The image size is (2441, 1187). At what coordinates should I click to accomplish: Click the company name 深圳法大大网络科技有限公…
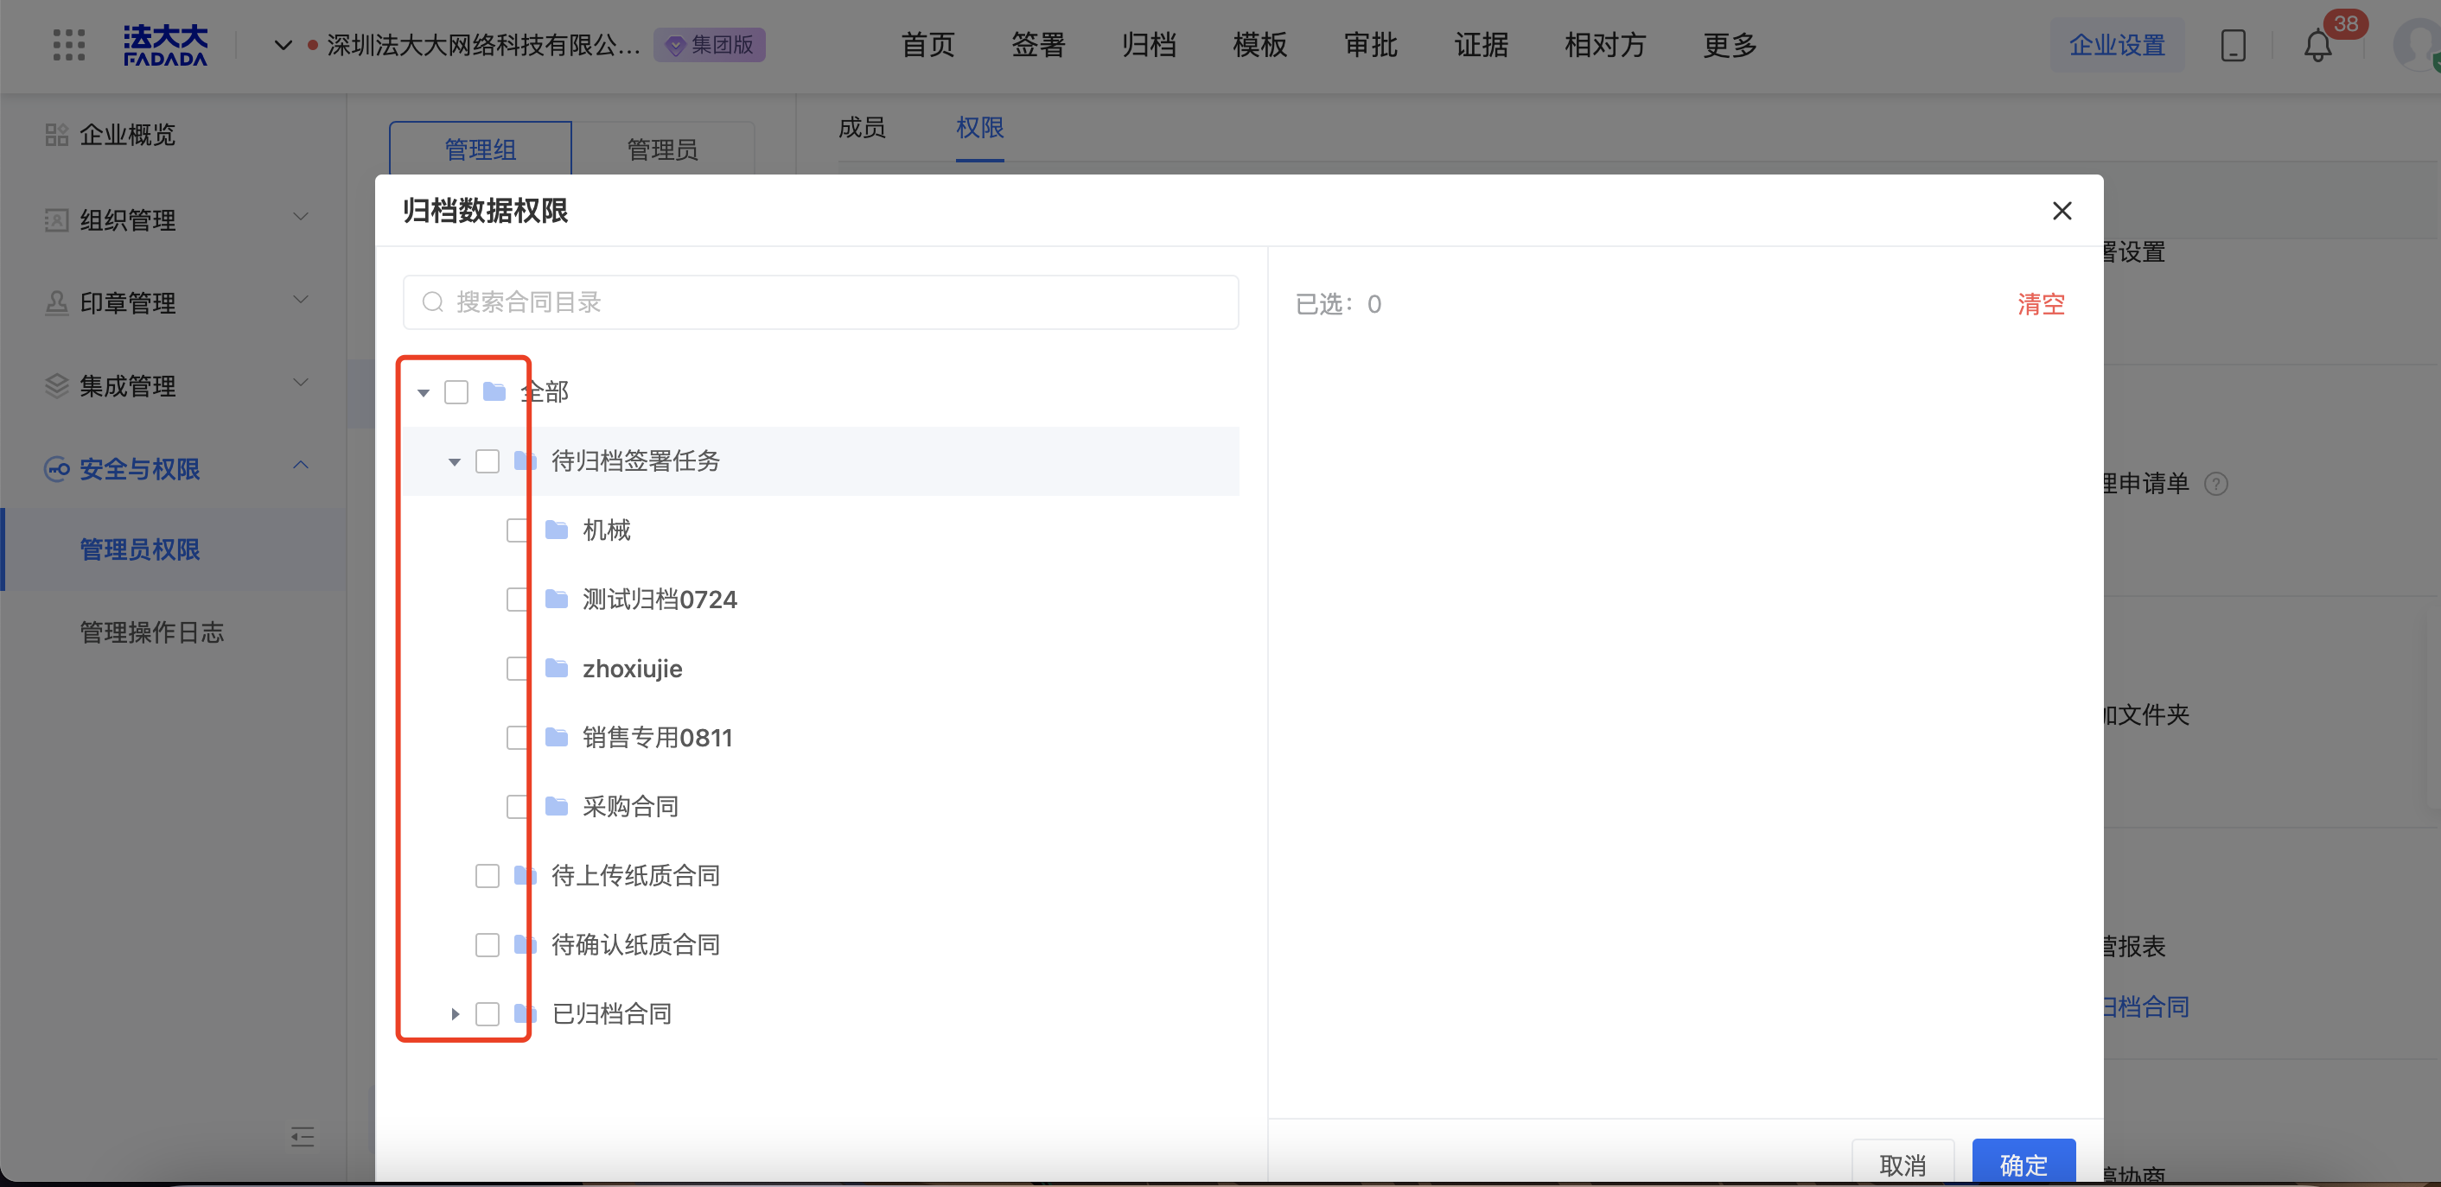click(x=483, y=46)
